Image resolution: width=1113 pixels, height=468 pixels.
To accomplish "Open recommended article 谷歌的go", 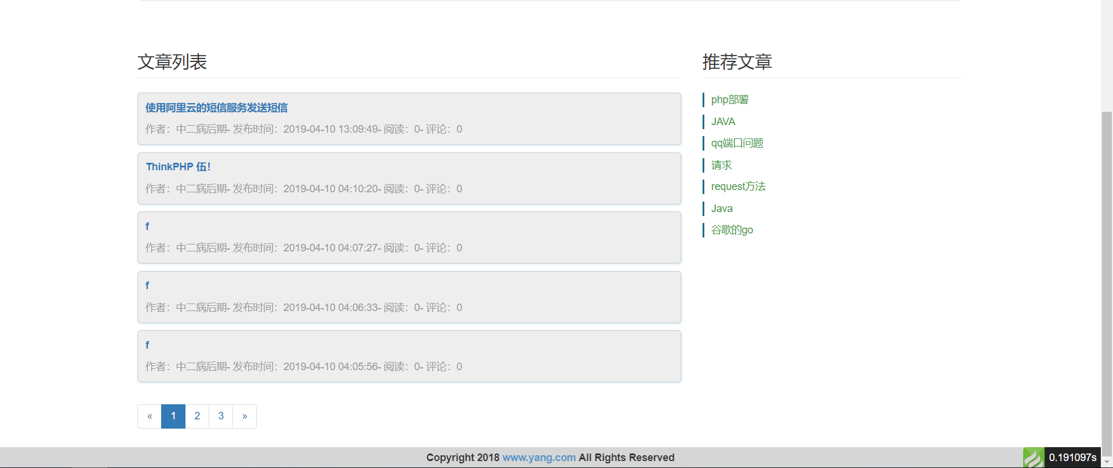I will click(x=732, y=230).
